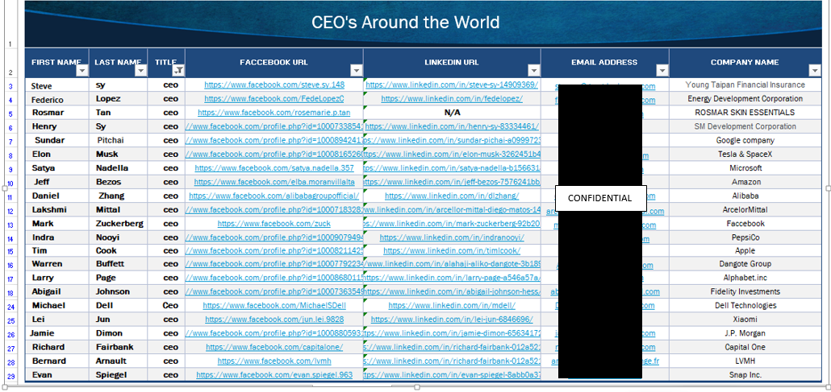
Task: Select the SM Development Corporation cell
Action: point(745,126)
